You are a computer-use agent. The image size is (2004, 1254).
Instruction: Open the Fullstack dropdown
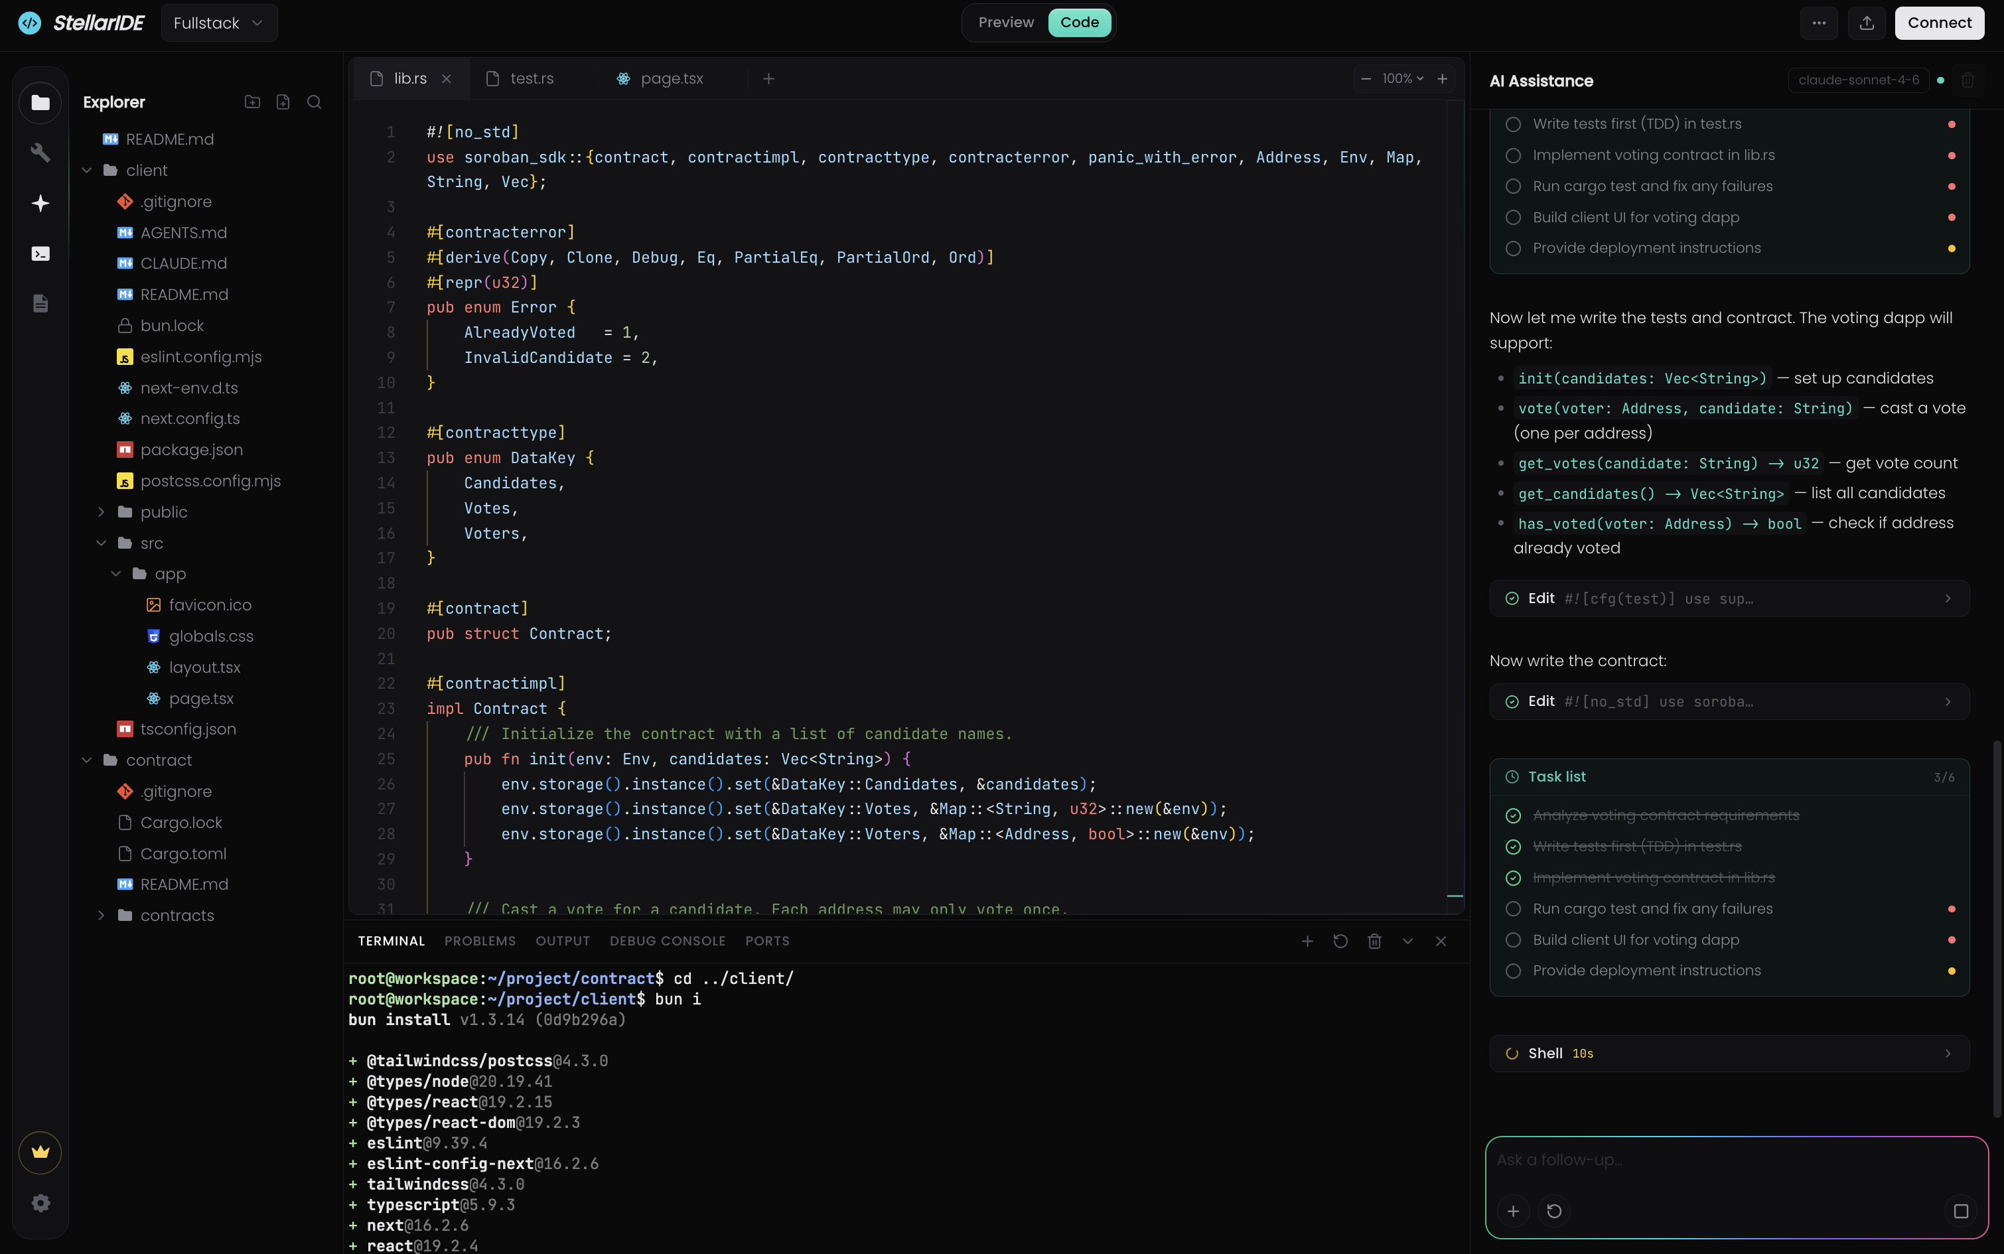(219, 23)
